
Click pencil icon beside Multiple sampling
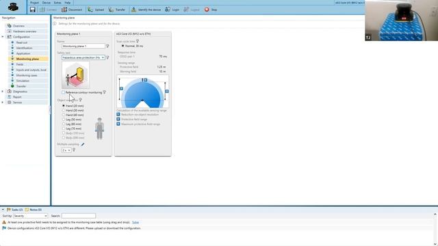[83, 144]
